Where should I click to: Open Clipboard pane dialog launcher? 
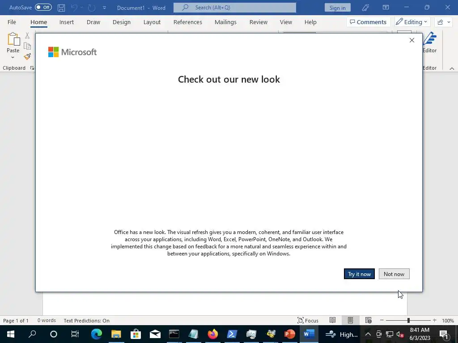point(32,68)
